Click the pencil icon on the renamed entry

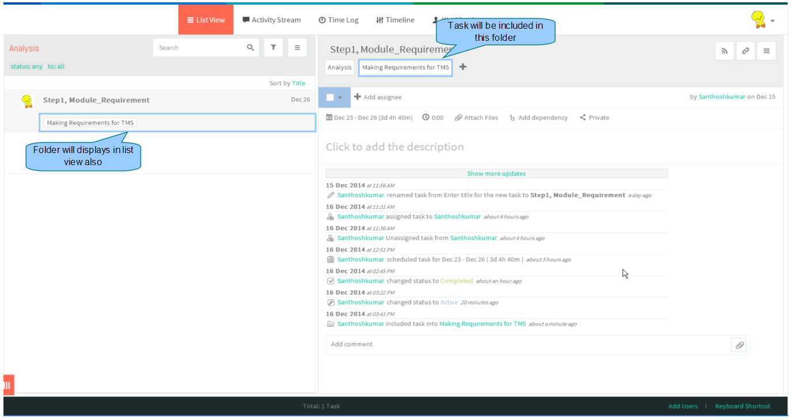click(x=330, y=195)
